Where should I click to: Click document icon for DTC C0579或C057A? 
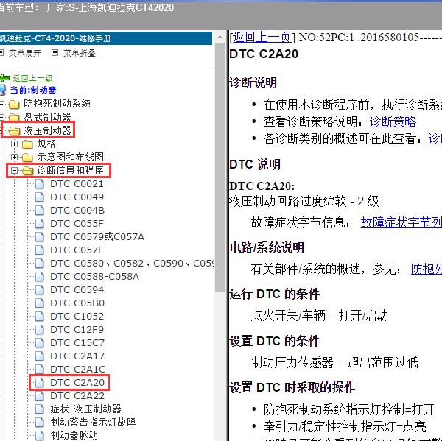click(40, 237)
